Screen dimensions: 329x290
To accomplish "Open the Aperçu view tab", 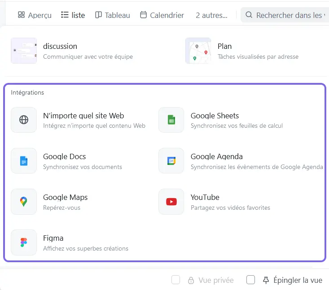I will 35,15.
